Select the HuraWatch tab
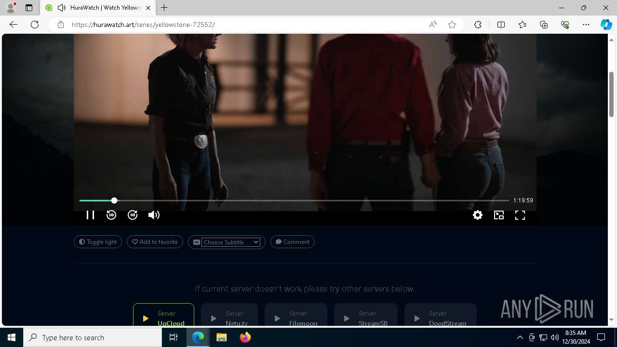 pyautogui.click(x=98, y=8)
